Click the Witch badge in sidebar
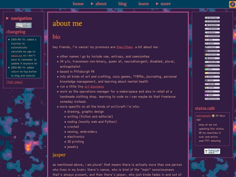 click(x=212, y=91)
